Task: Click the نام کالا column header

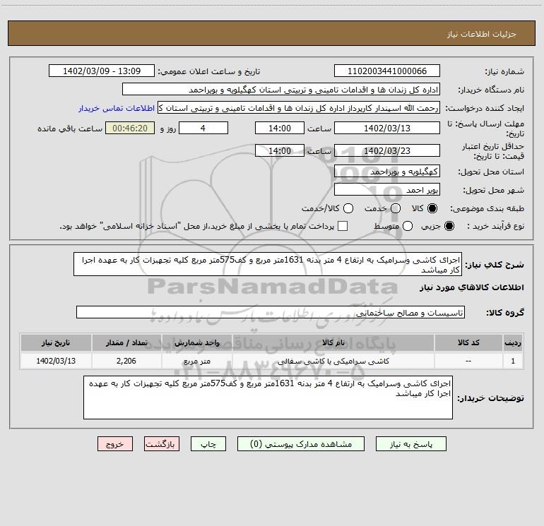Action: pos(333,342)
